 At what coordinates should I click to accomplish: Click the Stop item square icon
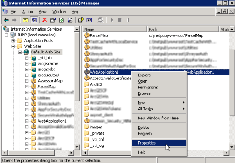[120, 20]
